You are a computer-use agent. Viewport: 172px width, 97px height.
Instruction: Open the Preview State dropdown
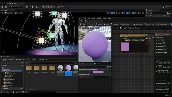[150, 24]
